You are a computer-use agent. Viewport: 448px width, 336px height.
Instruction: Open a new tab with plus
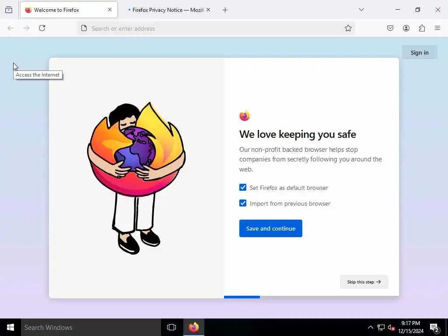pos(225,10)
